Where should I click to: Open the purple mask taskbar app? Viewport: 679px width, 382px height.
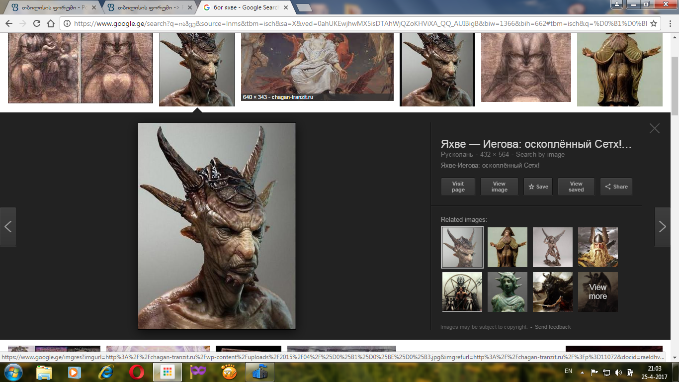[x=198, y=372]
